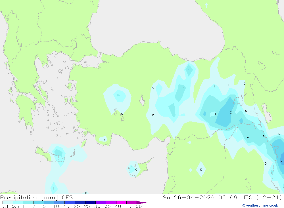Click the lightest cyan 0.1–0.5 legend swatch
The image size is (284, 208).
tap(8, 202)
